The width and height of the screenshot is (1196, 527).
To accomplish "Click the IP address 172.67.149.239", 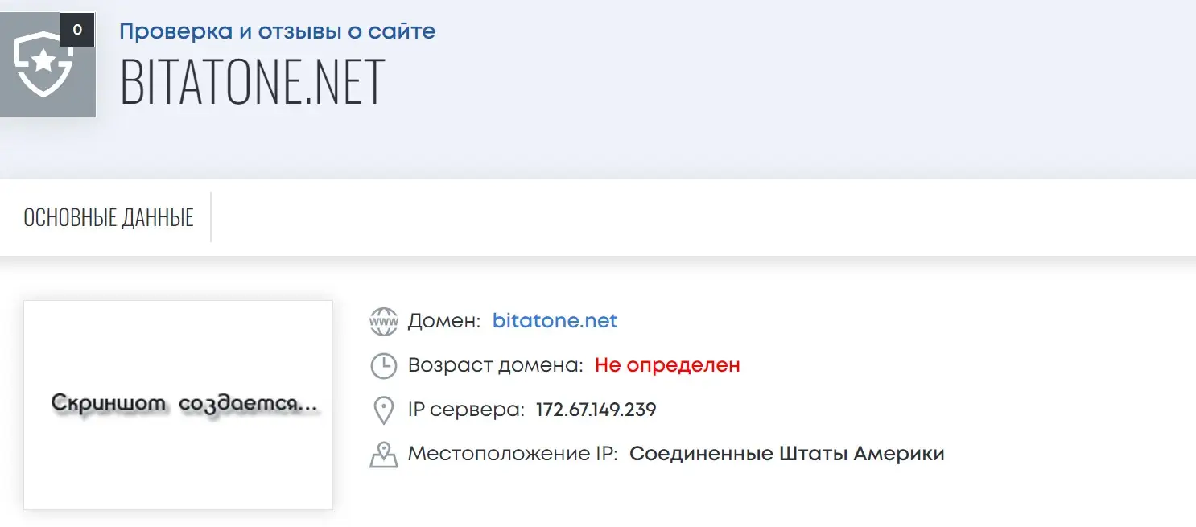I will pyautogui.click(x=596, y=410).
